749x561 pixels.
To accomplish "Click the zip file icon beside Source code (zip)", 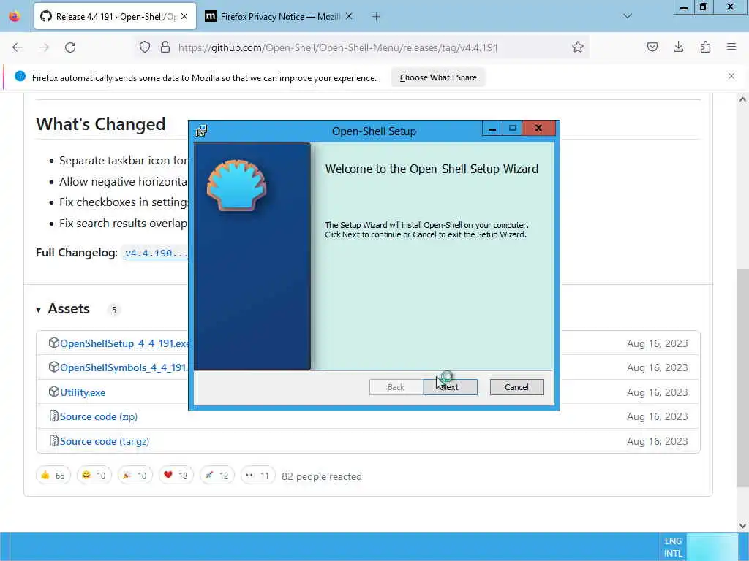I will coord(54,416).
